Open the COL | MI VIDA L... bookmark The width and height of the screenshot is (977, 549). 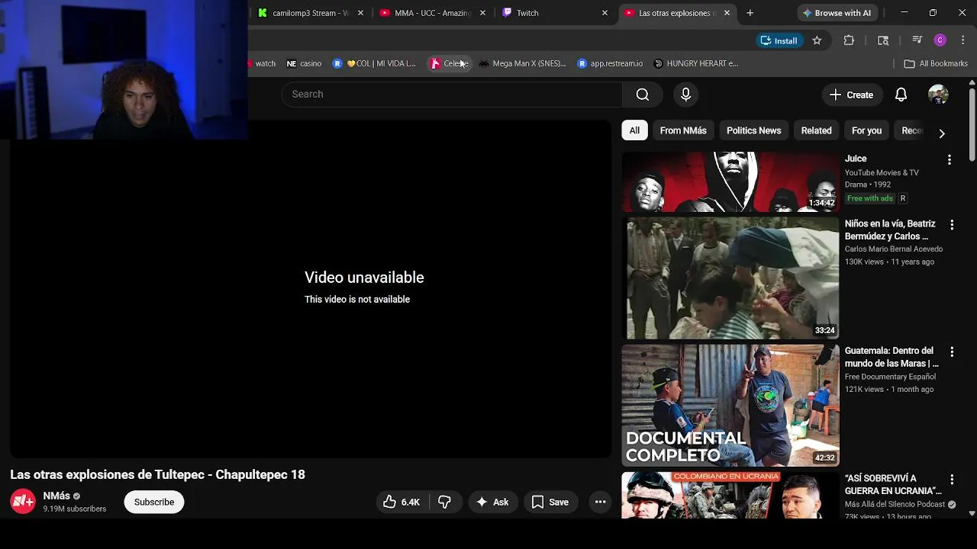374,63
